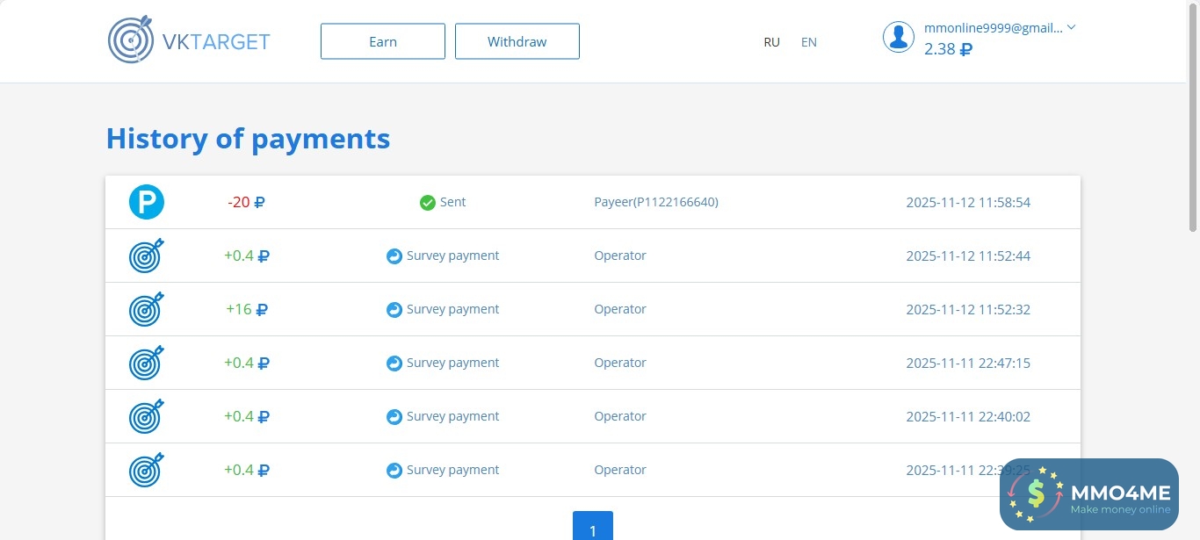
Task: Click the target icon in the +16 ₽ row
Action: (147, 309)
